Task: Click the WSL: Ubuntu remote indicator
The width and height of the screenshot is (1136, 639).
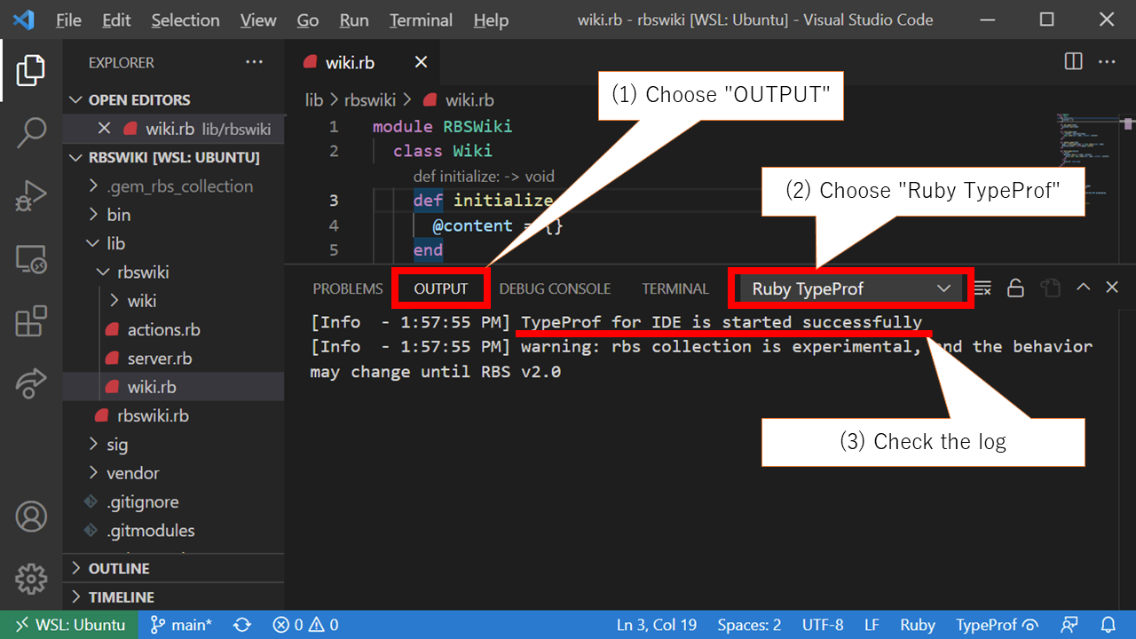Action: [69, 625]
